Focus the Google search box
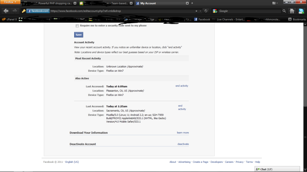307x172 pixels. tap(250, 11)
